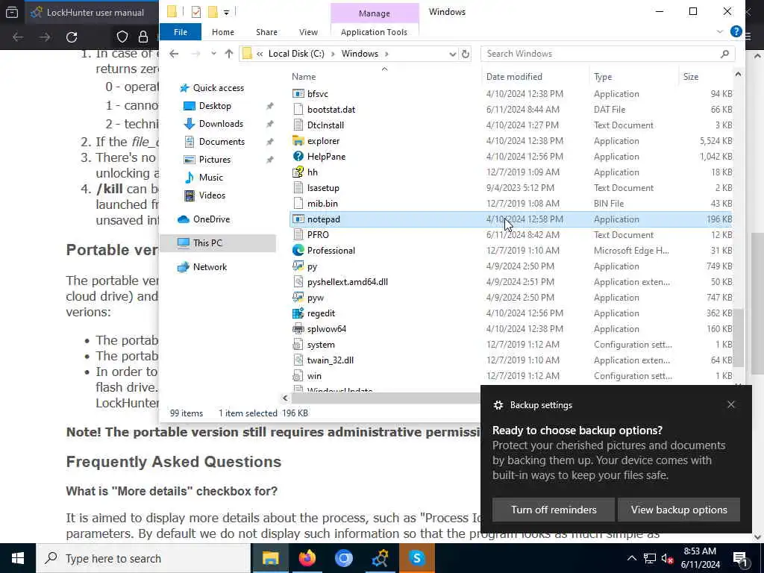
Task: Select the hh help application icon
Action: (x=298, y=172)
